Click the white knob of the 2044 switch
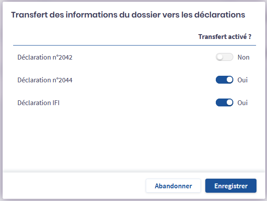The image size is (267, 201). [x=229, y=80]
